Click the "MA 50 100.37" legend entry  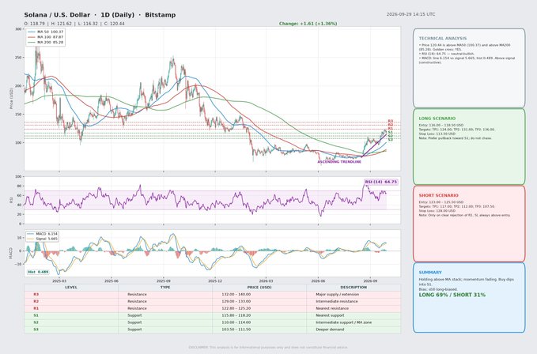coord(46,32)
